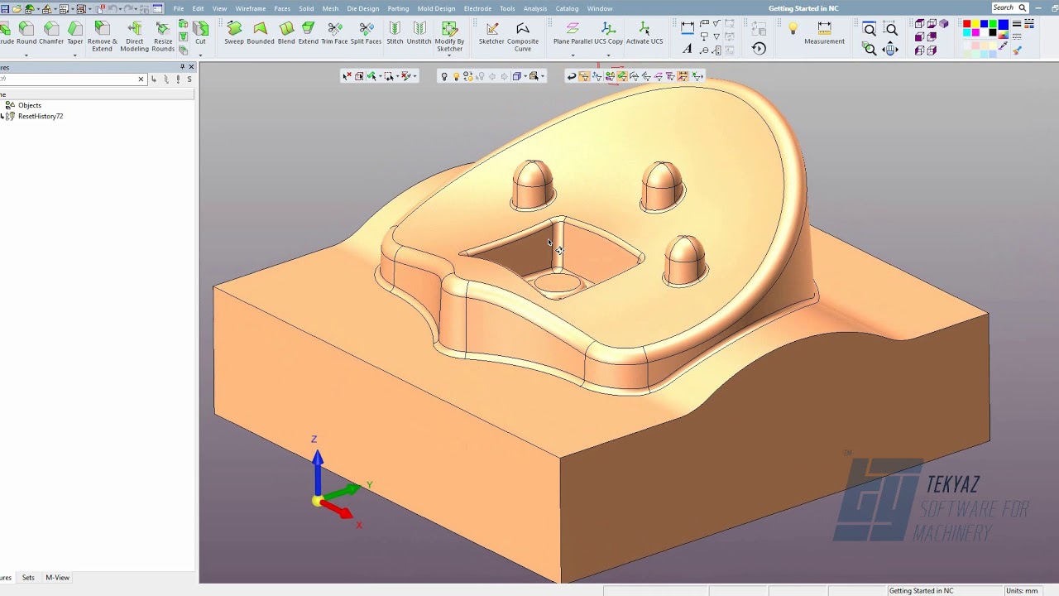
Task: Open the Die Design menu
Action: (x=362, y=8)
